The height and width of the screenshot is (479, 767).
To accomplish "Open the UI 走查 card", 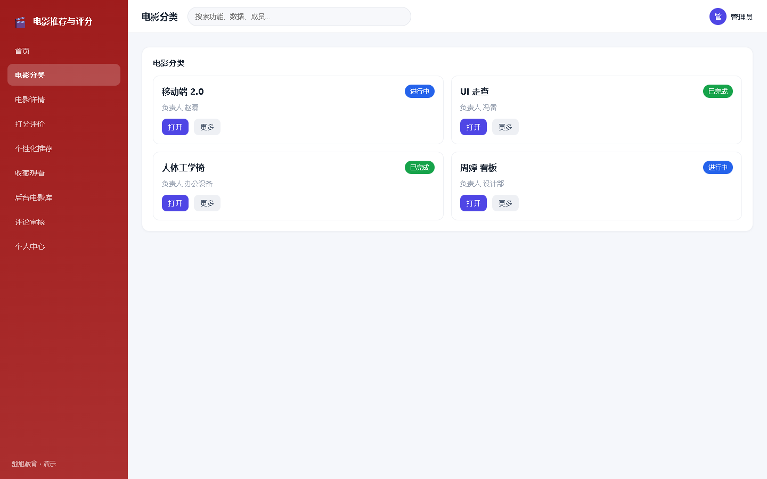I will click(474, 127).
